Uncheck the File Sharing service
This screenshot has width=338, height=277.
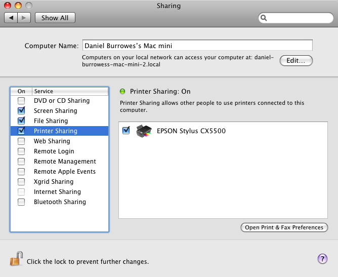coord(21,121)
